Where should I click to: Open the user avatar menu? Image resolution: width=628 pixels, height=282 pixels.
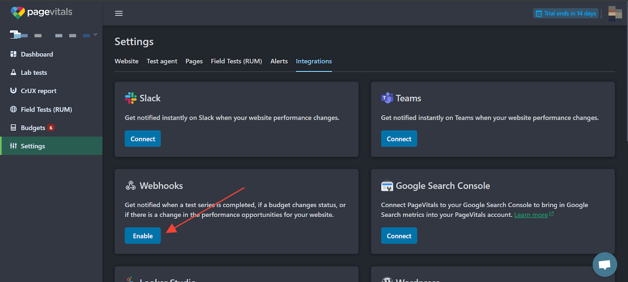(615, 13)
